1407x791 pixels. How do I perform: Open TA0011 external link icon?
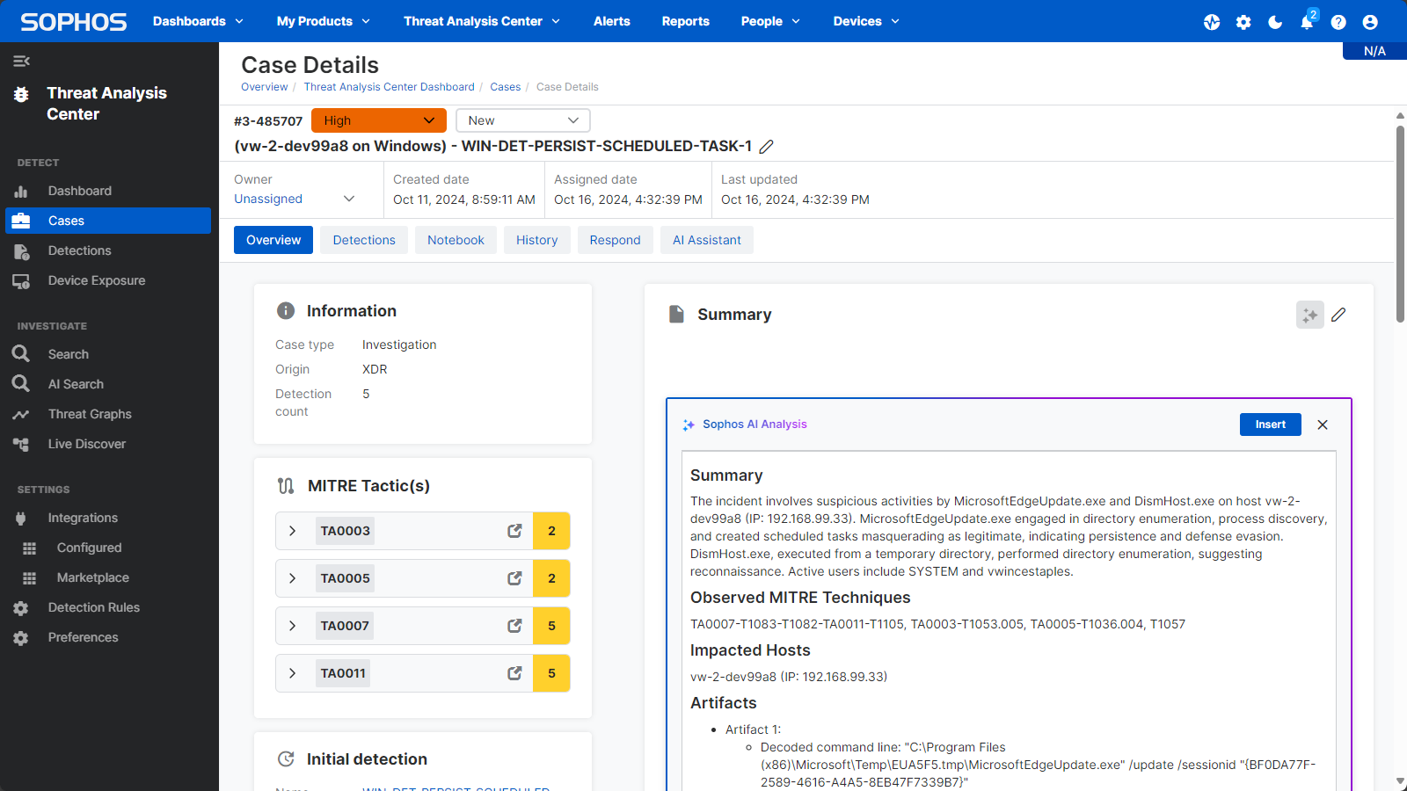point(514,673)
